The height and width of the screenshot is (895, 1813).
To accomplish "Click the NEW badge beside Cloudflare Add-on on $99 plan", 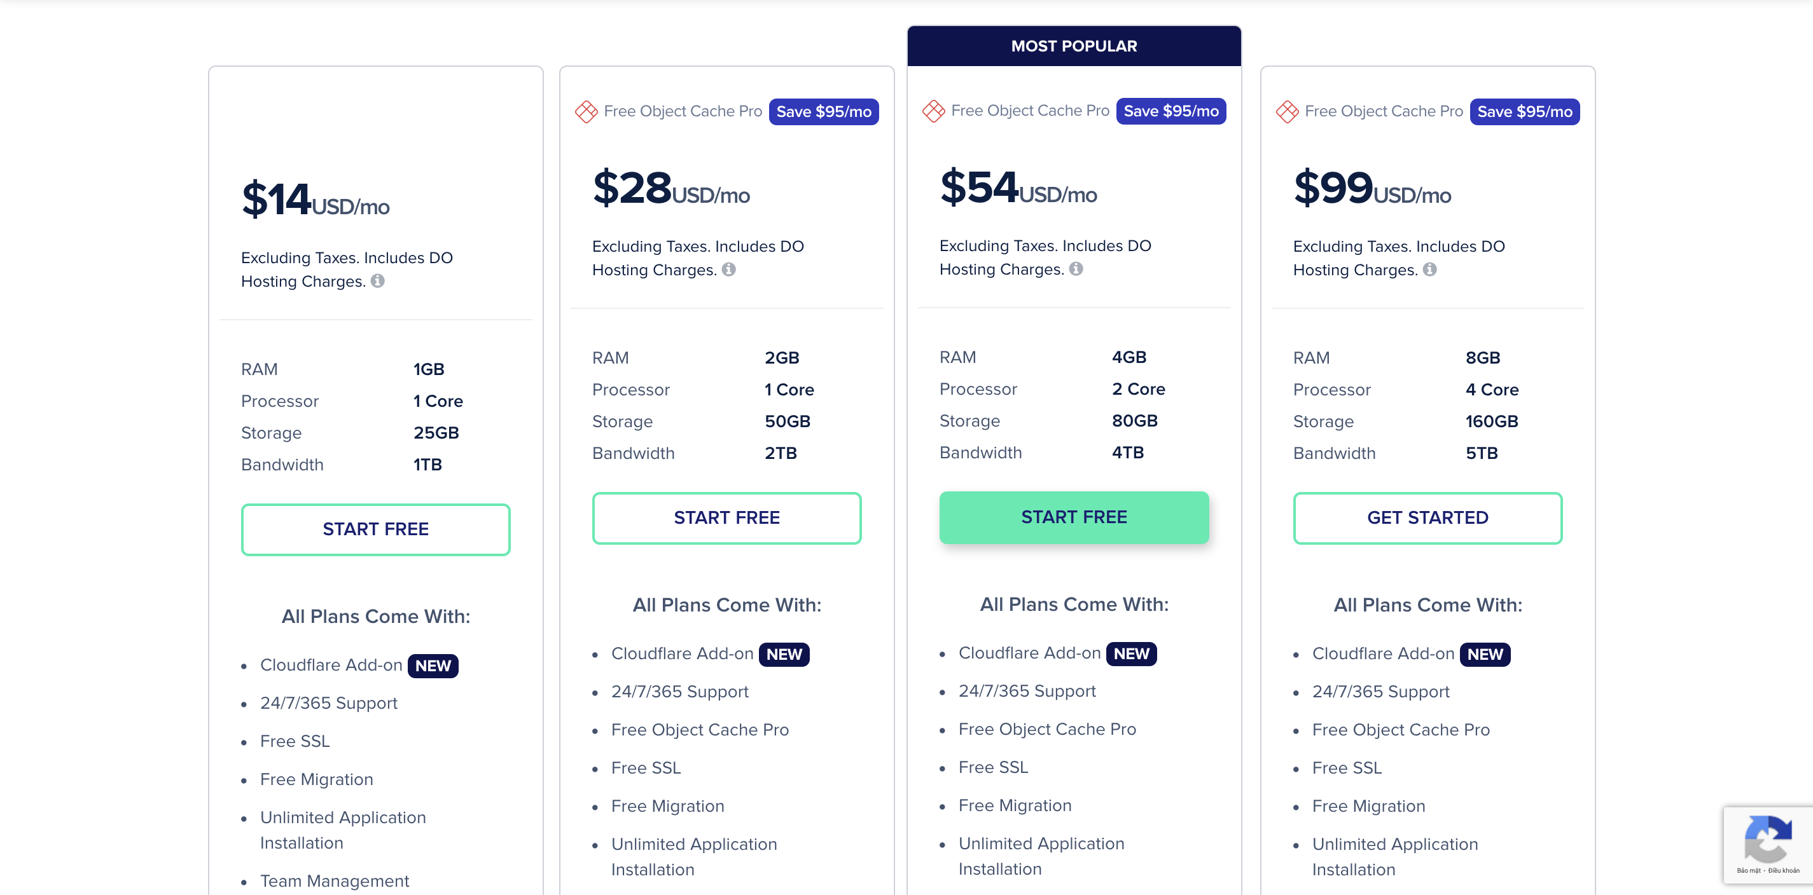I will (x=1486, y=655).
